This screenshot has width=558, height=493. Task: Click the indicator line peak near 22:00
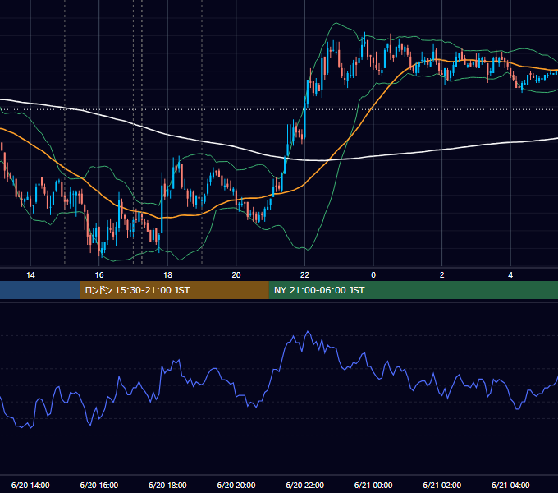[308, 332]
